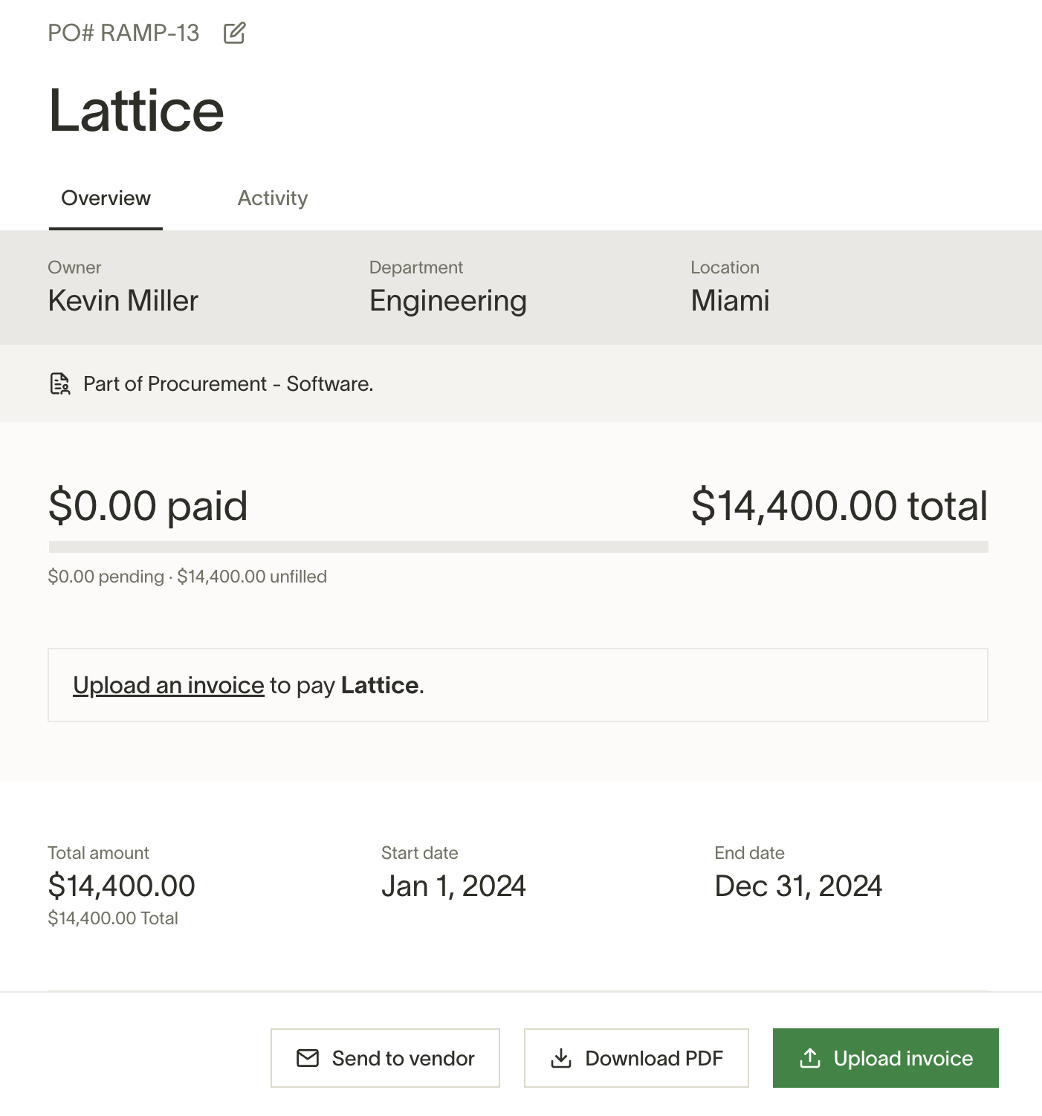Image resolution: width=1042 pixels, height=1116 pixels.
Task: Click the Location field label
Action: 725,267
